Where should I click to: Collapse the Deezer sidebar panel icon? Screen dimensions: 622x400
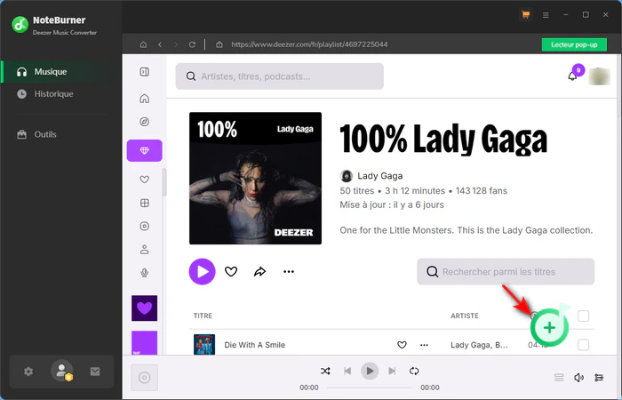144,72
